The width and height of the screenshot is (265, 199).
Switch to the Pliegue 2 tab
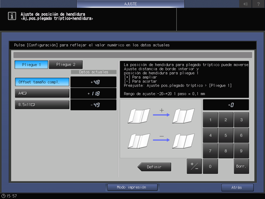[x=66, y=65]
